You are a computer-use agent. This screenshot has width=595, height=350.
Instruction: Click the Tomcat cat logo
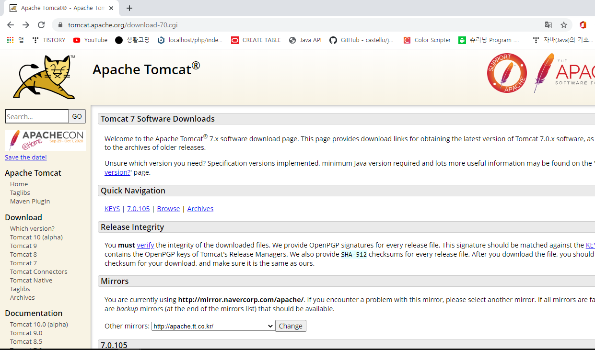point(45,77)
